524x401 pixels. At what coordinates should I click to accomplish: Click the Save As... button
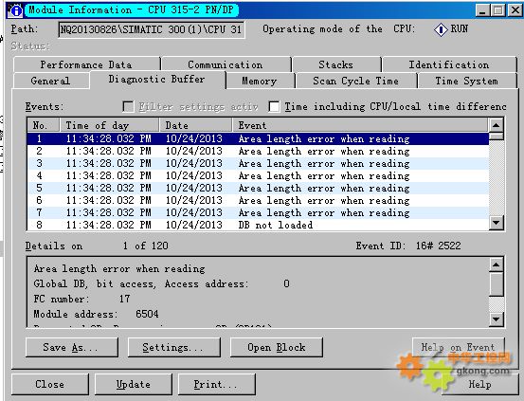pos(72,348)
